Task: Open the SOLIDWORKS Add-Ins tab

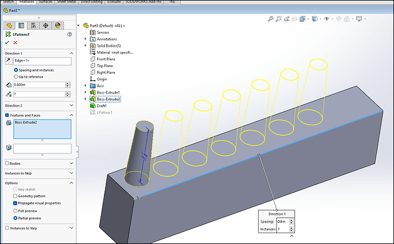Action: (143, 2)
